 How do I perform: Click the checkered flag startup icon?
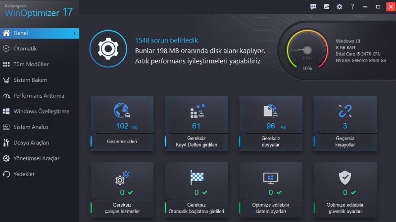click(197, 177)
